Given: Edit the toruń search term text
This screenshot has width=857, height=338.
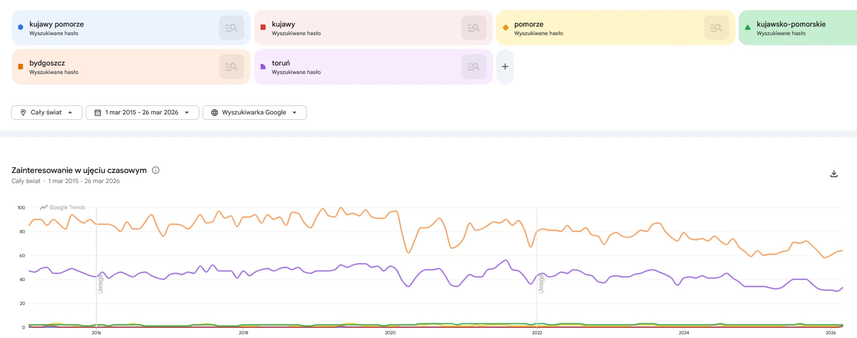Looking at the screenshot, I should point(281,63).
